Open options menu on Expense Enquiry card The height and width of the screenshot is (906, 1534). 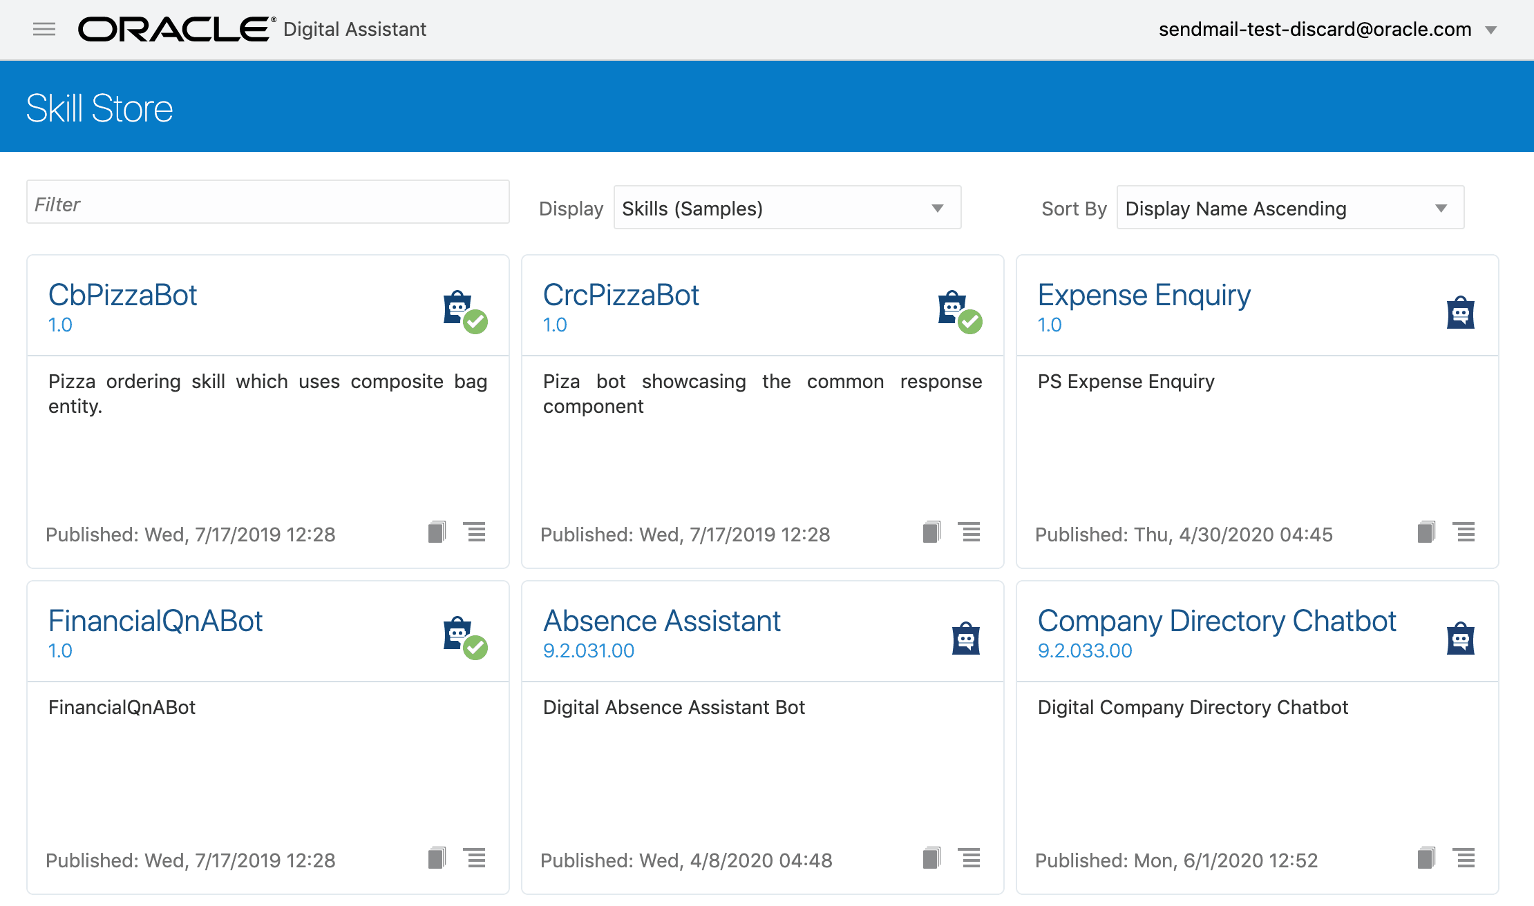[1464, 532]
